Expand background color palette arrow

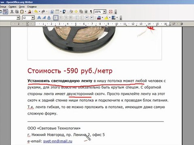click(x=117, y=18)
